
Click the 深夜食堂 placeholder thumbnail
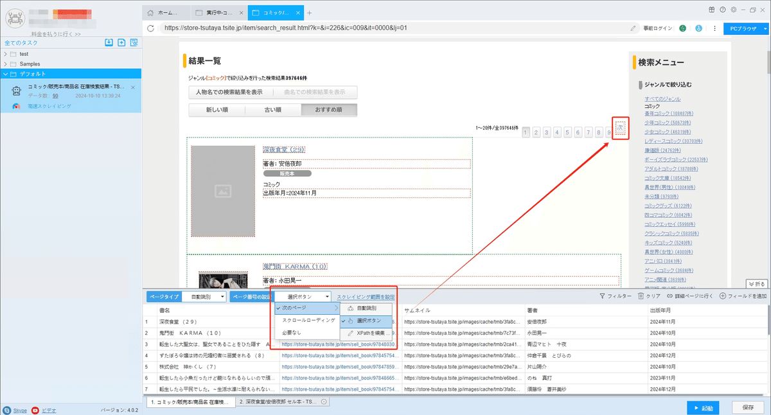tap(223, 190)
